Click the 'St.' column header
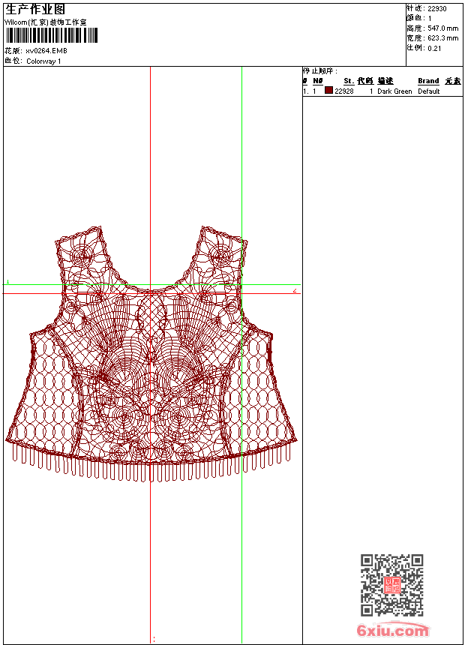Screen dimensions: 465x645 click(349, 81)
